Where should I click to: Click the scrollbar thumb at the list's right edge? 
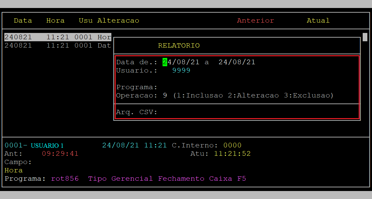[365, 37]
